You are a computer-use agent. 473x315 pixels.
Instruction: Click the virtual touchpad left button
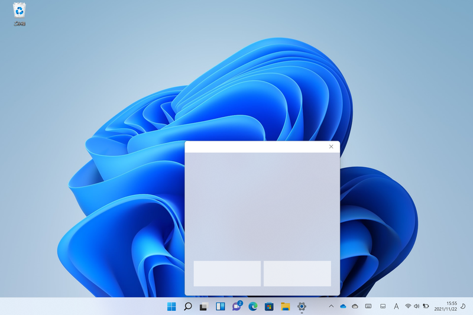pos(227,274)
